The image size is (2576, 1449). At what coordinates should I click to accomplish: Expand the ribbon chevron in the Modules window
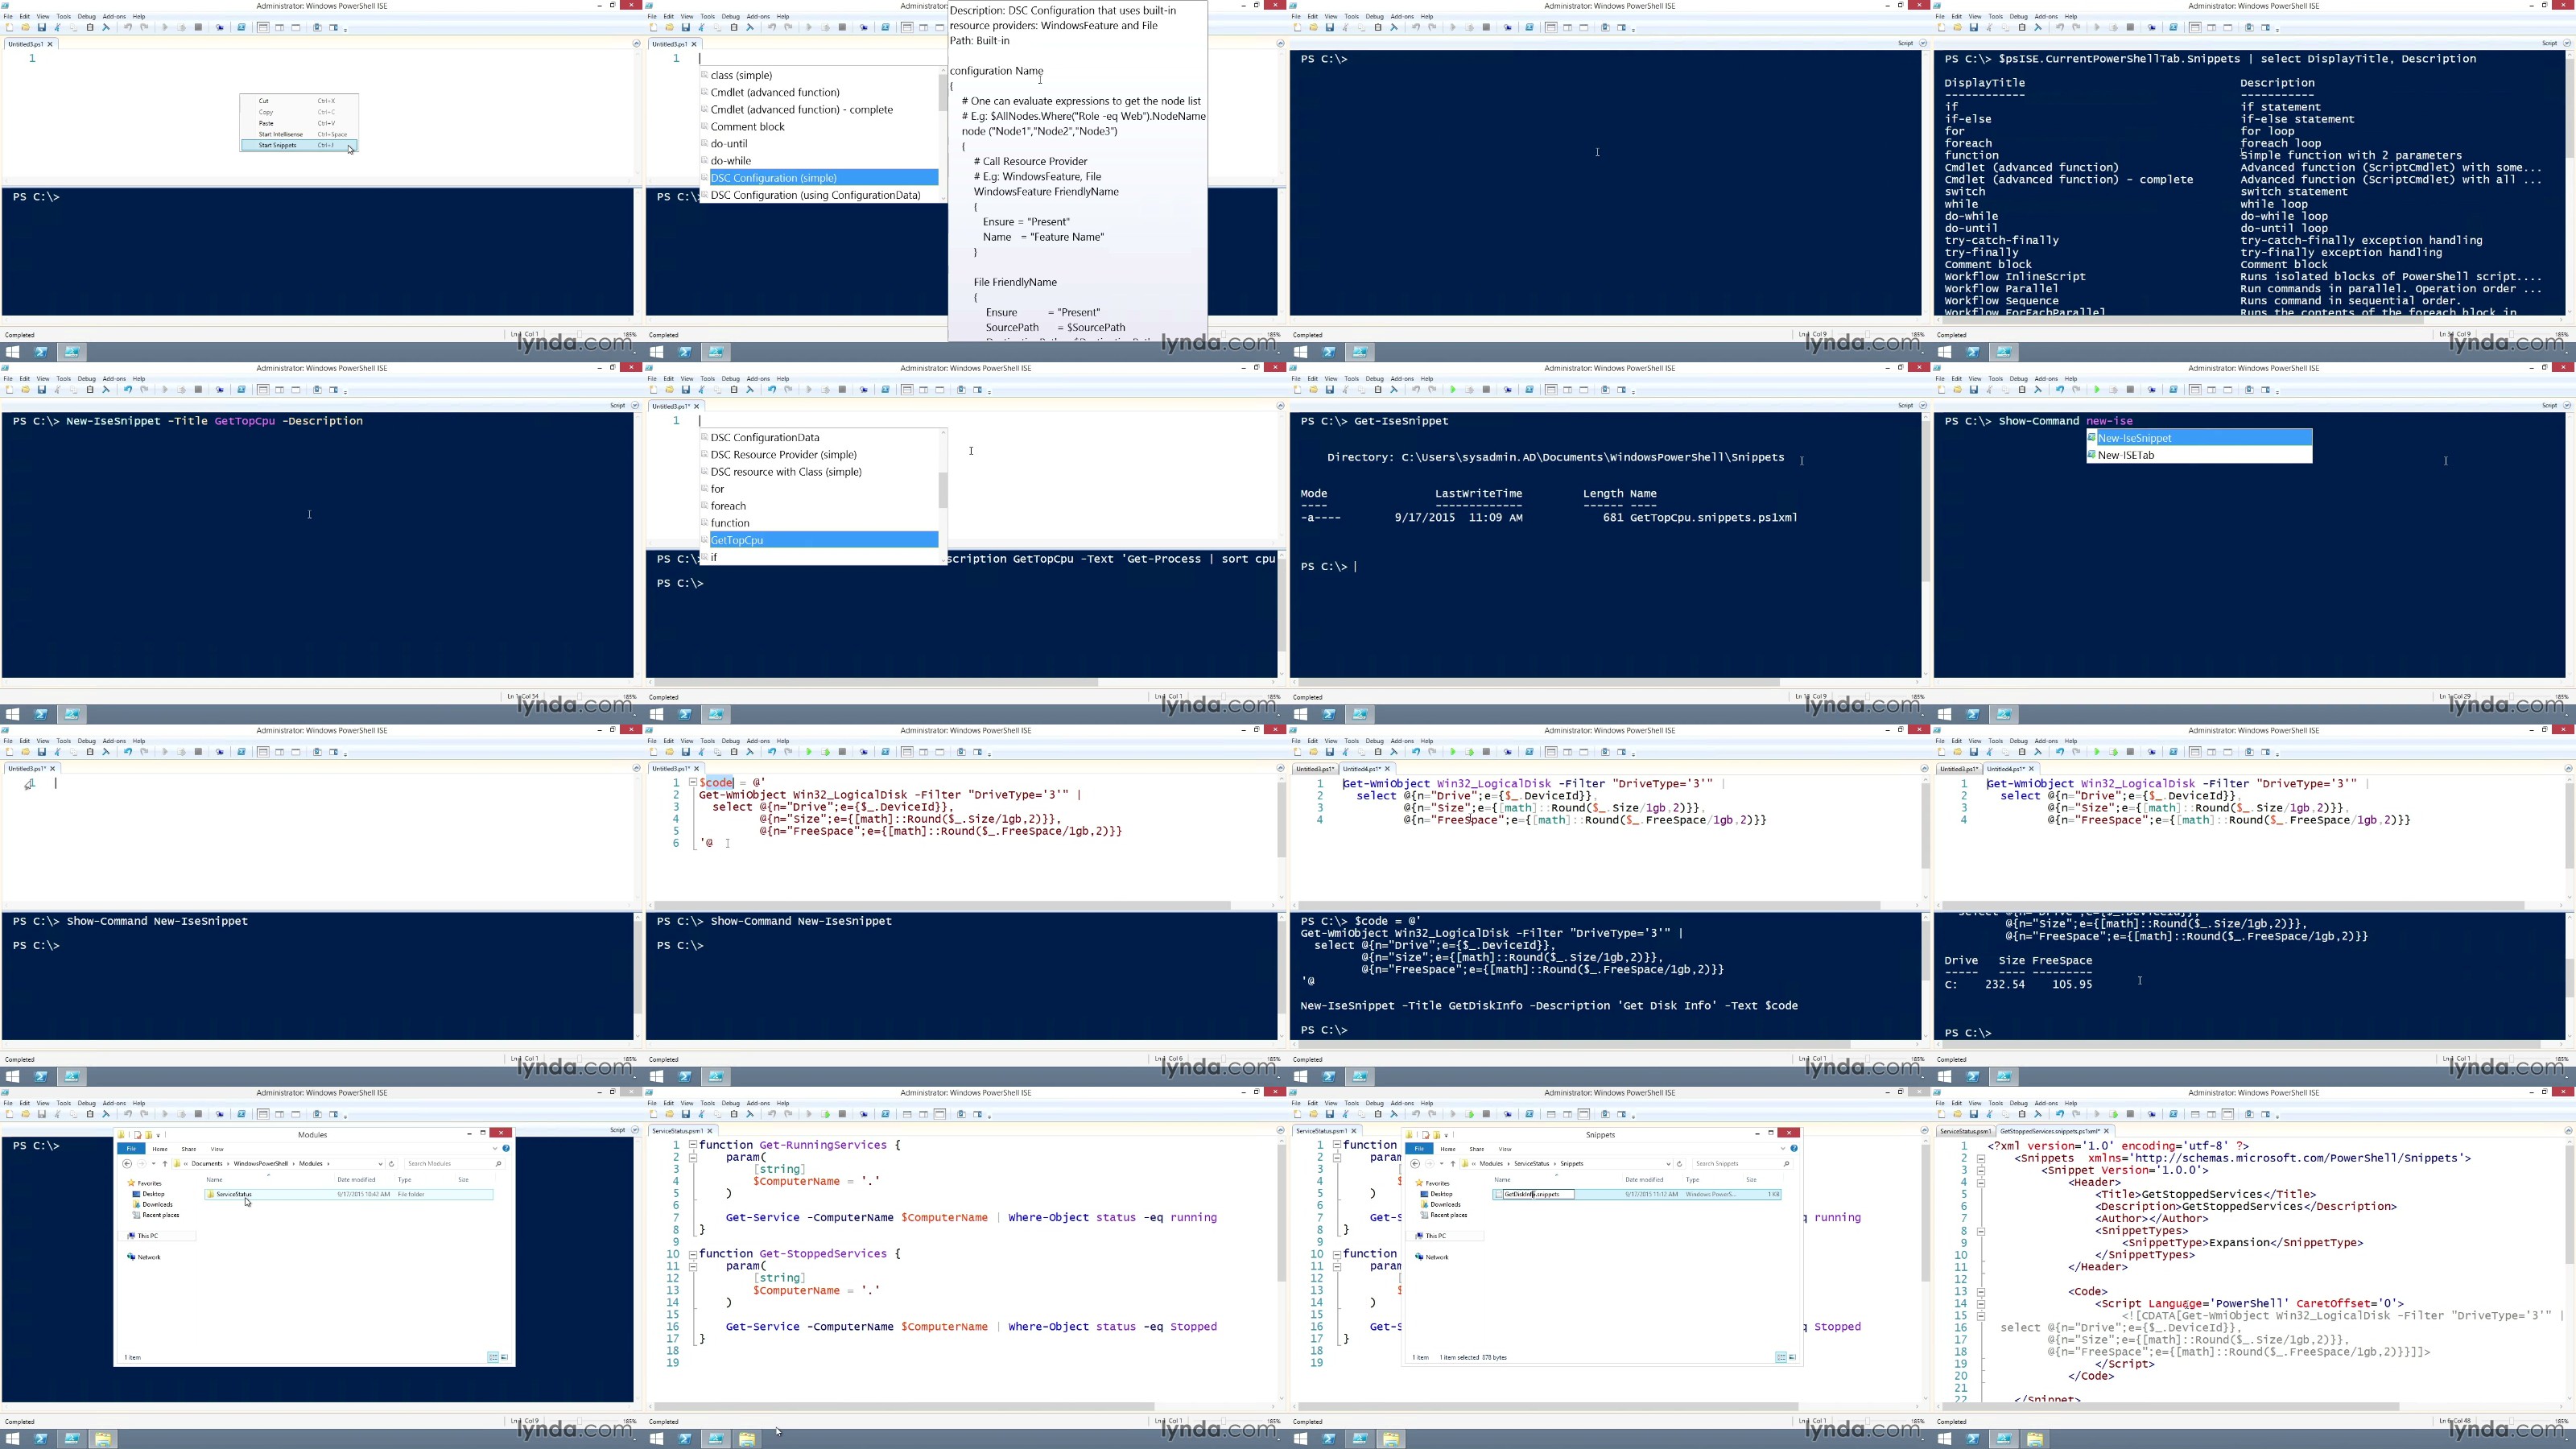(x=495, y=1148)
